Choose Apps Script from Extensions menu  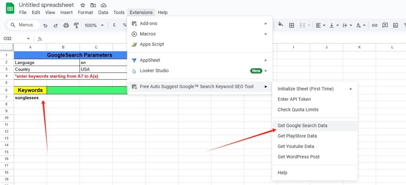click(x=200, y=44)
